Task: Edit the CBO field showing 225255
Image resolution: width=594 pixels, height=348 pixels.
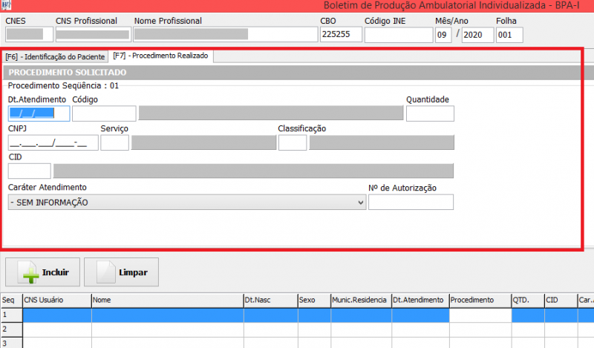Action: tap(340, 35)
